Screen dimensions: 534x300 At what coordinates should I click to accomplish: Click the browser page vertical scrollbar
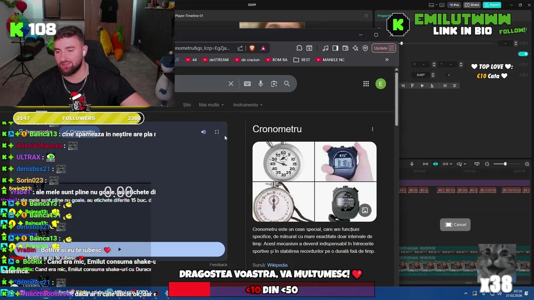pos(396,99)
